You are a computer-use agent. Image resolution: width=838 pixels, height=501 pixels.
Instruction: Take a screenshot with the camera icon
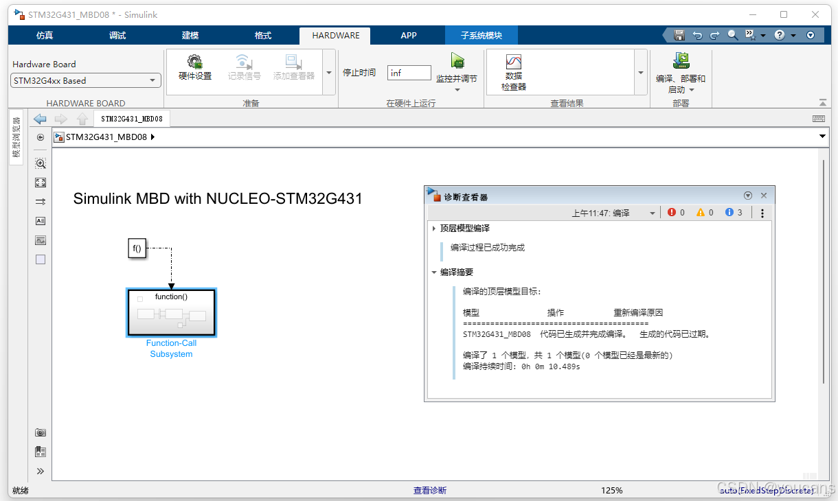41,432
